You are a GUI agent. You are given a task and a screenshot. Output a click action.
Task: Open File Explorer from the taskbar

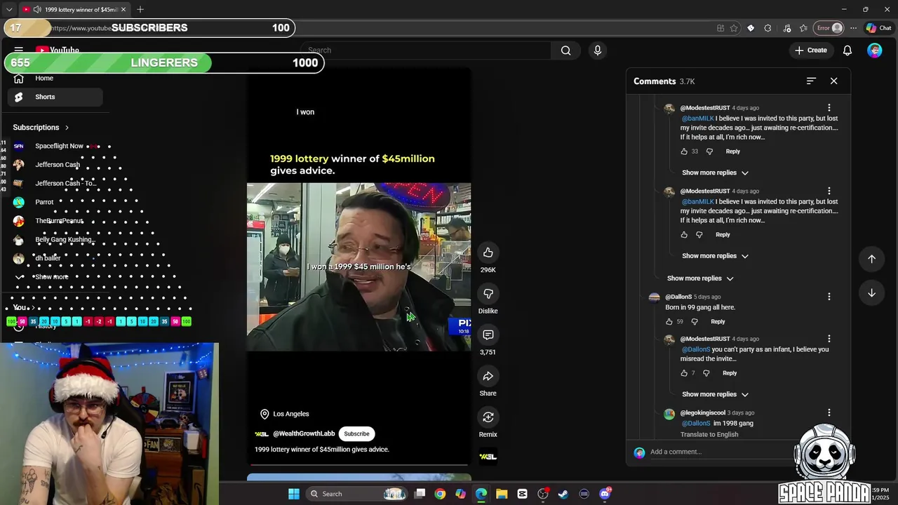click(502, 494)
